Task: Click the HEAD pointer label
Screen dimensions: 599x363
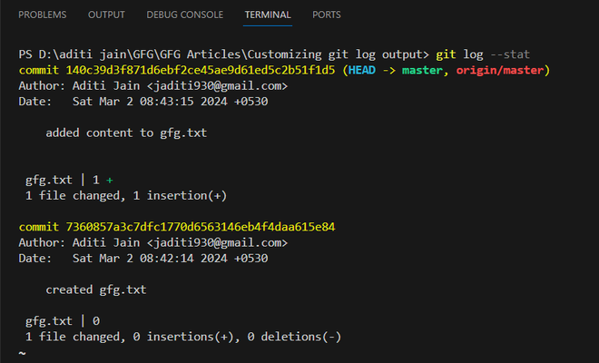Action: 362,70
